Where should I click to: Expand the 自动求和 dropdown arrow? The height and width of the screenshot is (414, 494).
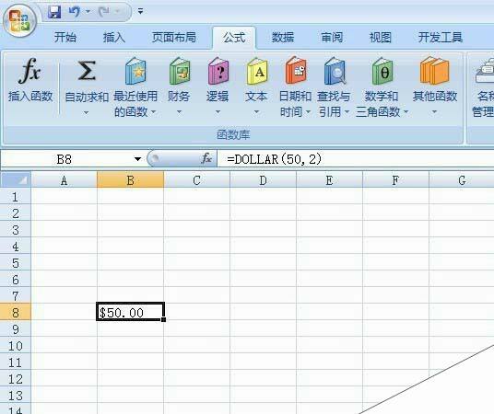tap(86, 112)
